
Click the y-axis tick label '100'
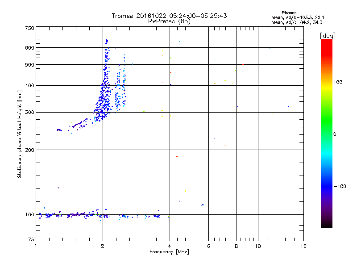click(29, 215)
